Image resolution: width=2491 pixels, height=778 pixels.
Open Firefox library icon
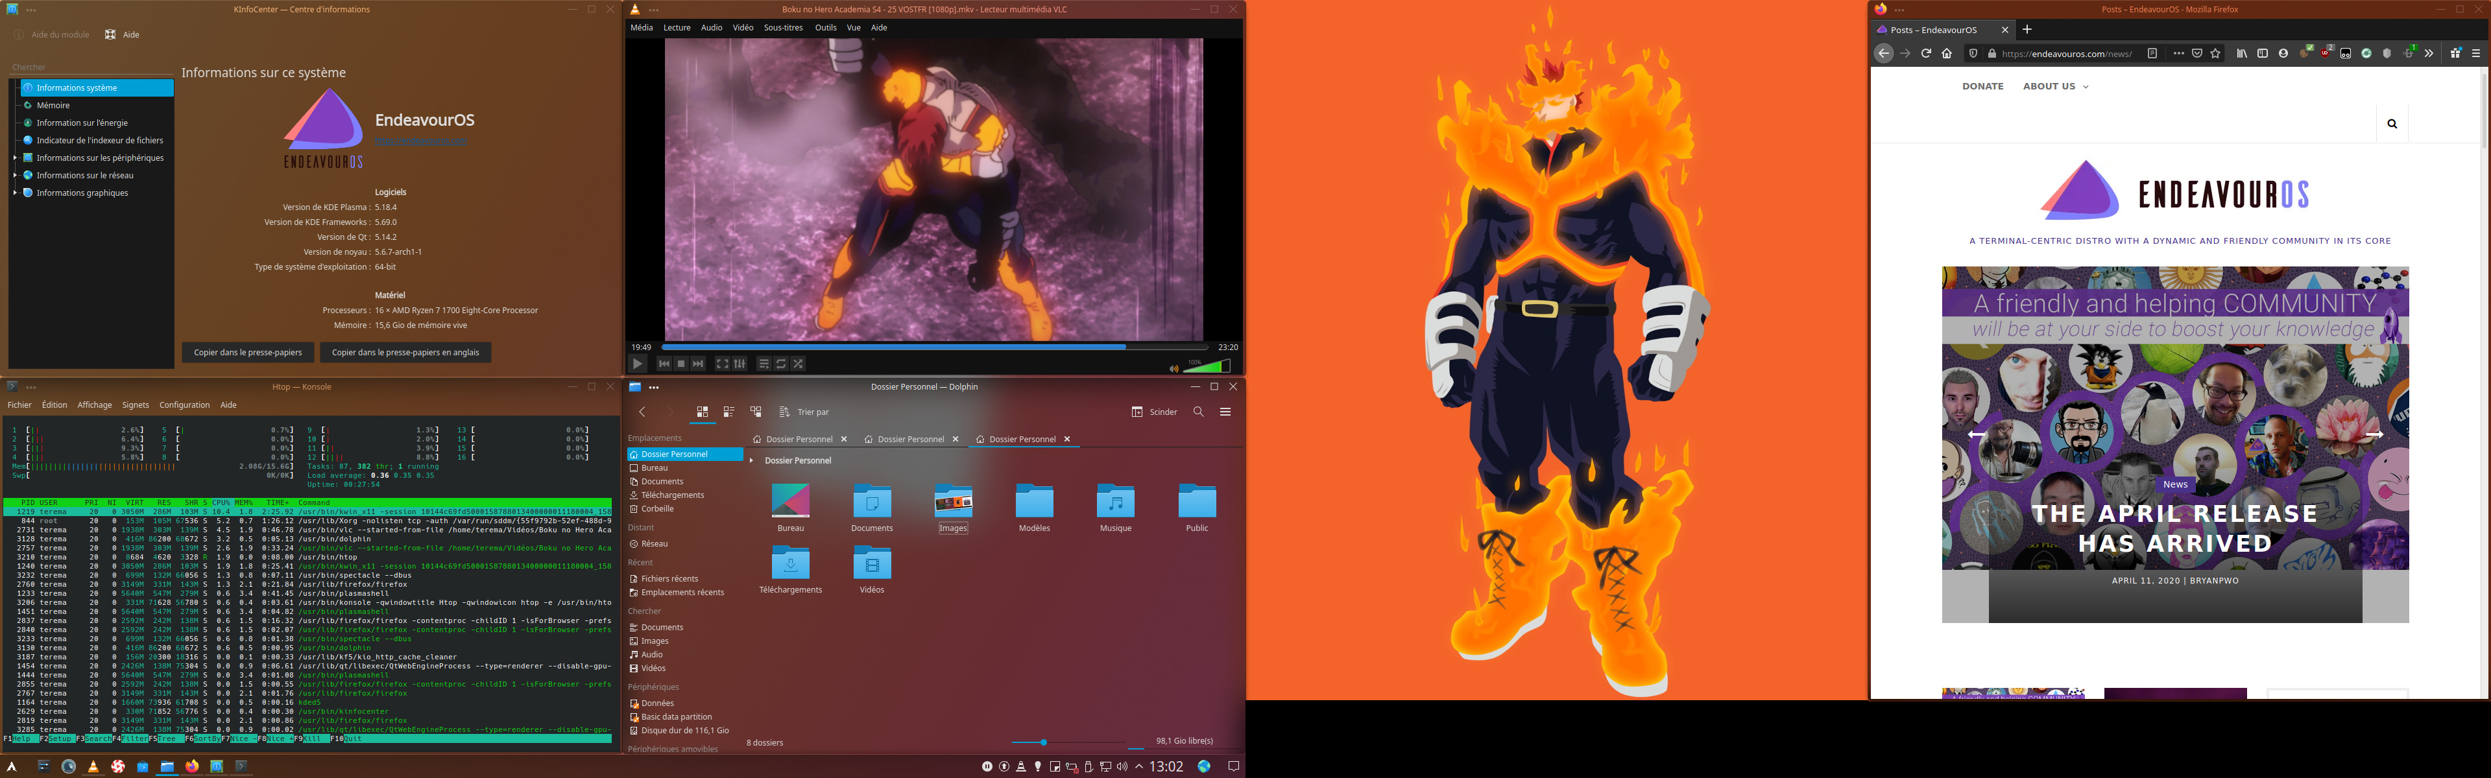tap(2241, 54)
